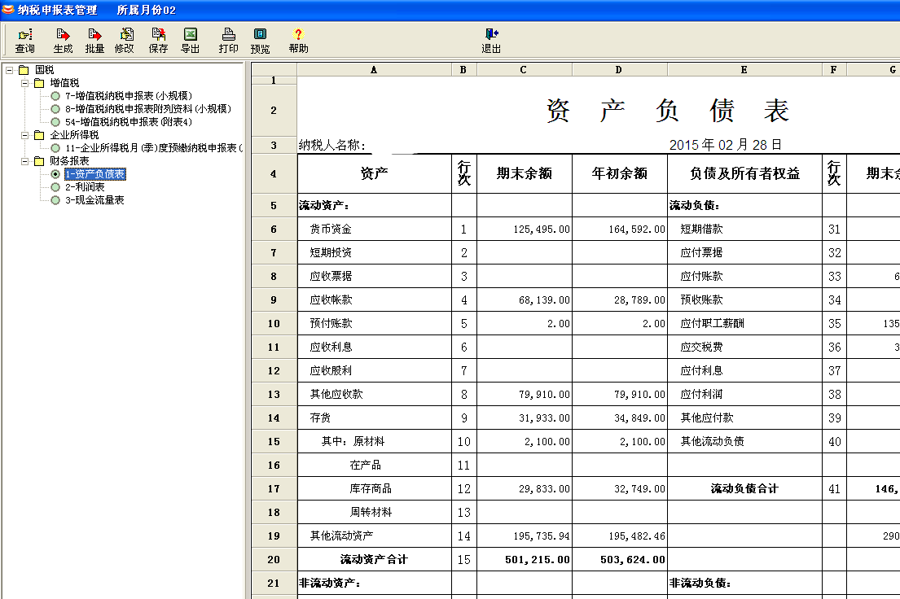Click 应收帐款 年初余额 cell 28,789.00
The width and height of the screenshot is (900, 599).
tap(619, 300)
